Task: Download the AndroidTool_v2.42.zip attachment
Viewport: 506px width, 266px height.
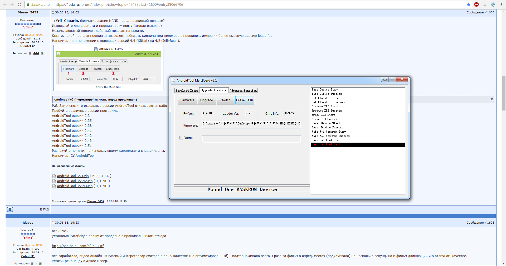Action: click(x=75, y=181)
